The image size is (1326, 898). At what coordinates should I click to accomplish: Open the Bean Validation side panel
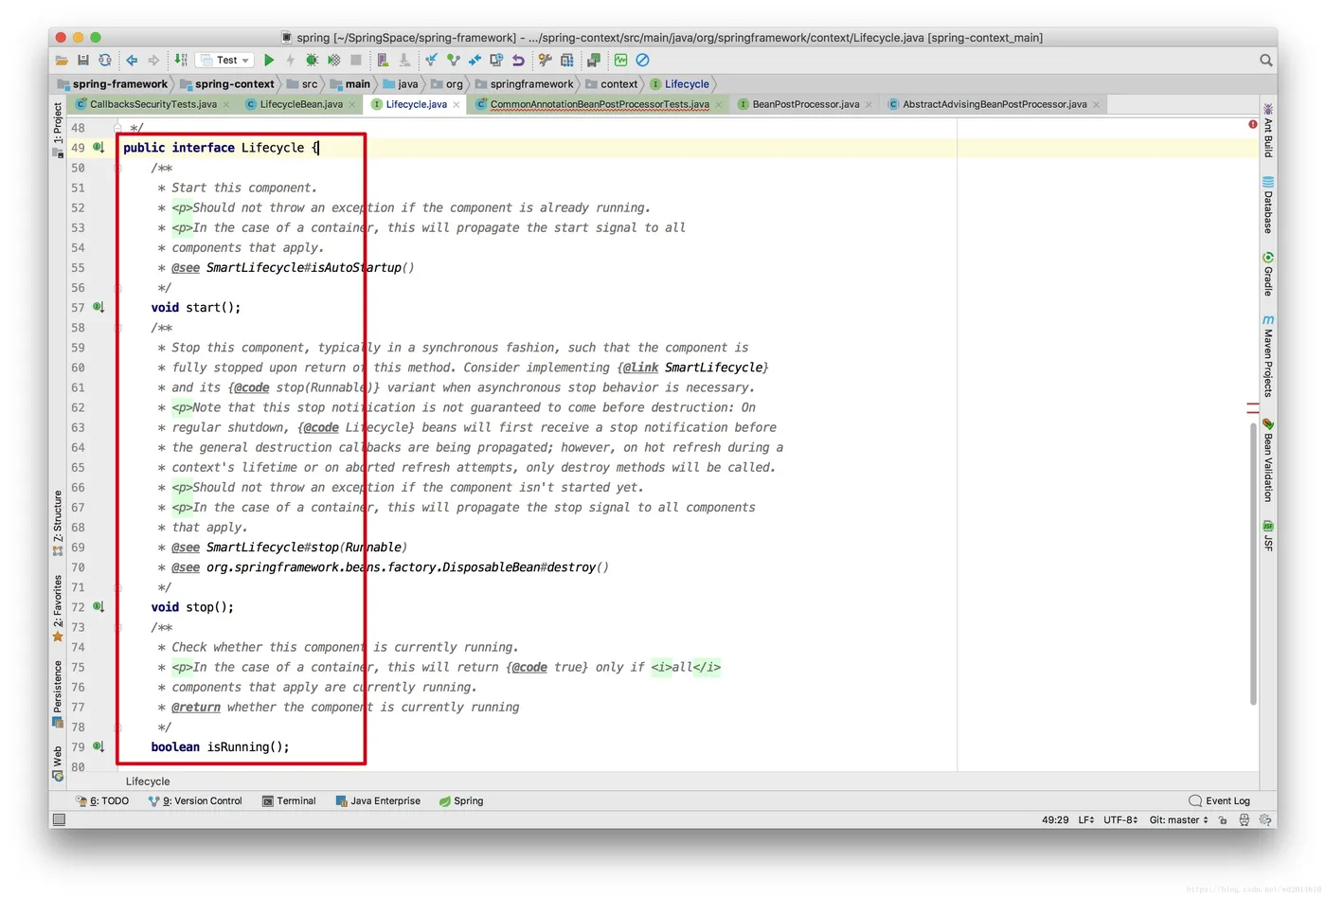click(1268, 460)
